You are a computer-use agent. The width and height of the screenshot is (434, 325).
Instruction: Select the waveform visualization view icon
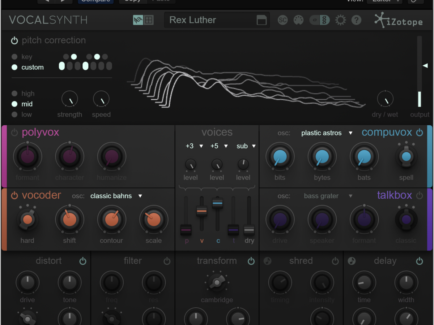click(138, 20)
